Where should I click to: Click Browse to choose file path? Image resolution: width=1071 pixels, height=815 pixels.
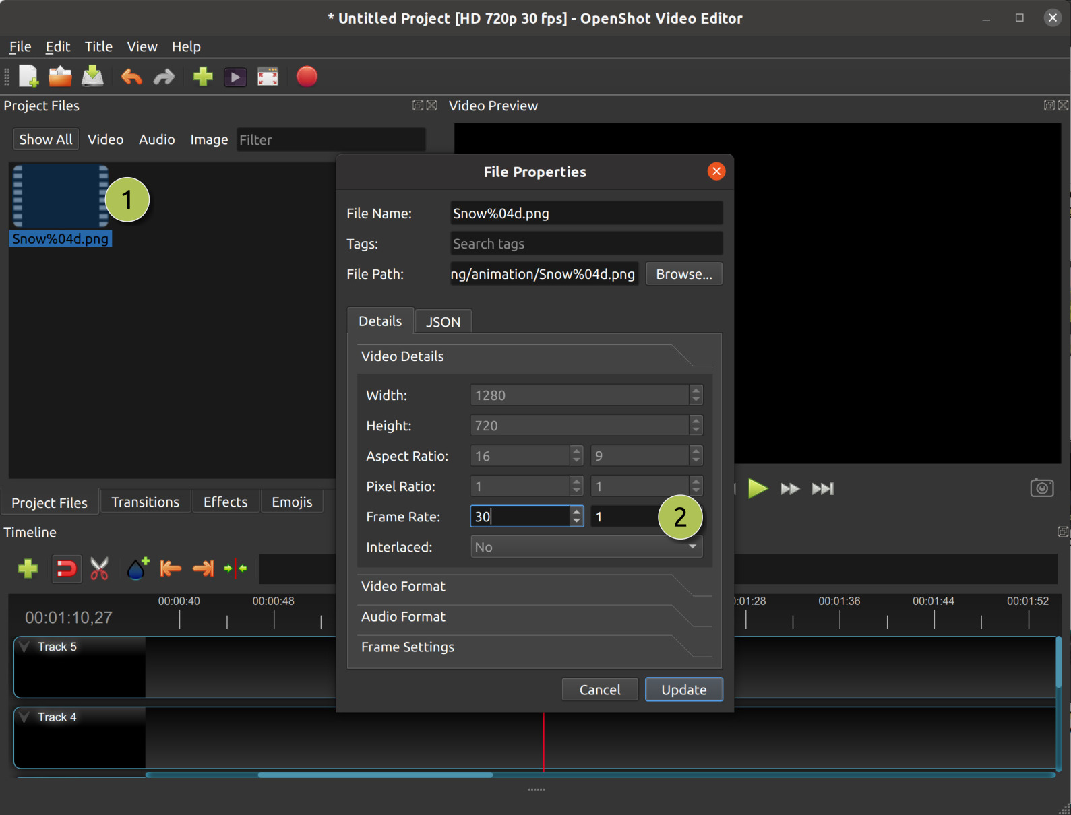point(683,274)
